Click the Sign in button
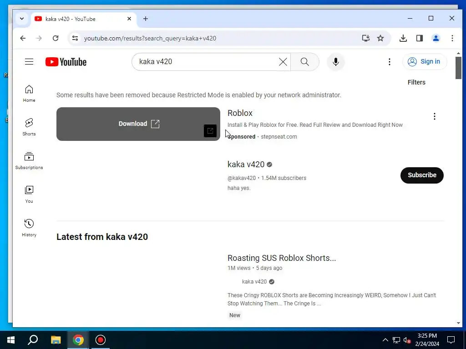The height and width of the screenshot is (349, 466). (x=425, y=62)
